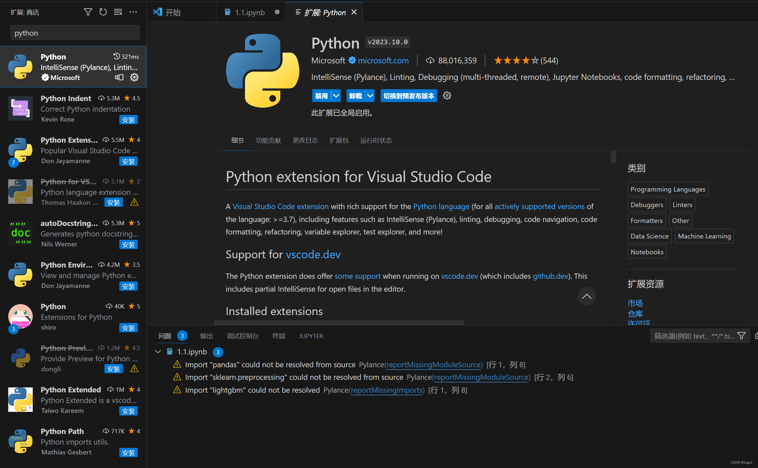Open the extensions view more actions menu
Screen dimensions: 758x468
(x=133, y=12)
